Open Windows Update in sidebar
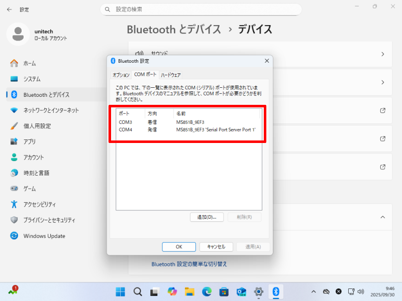This screenshot has height=301, width=402. click(x=44, y=236)
